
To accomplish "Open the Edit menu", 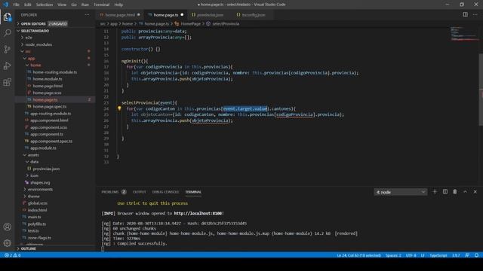I will (27, 5).
